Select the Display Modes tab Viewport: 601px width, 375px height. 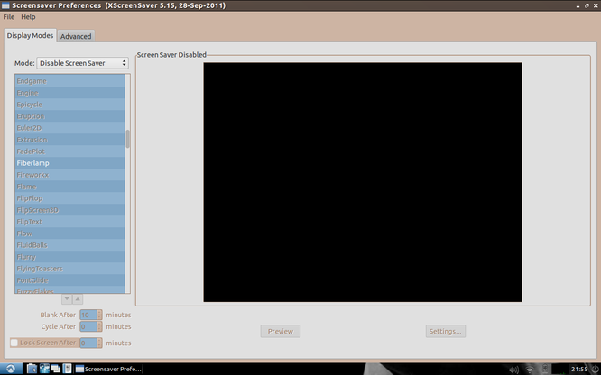click(x=30, y=35)
